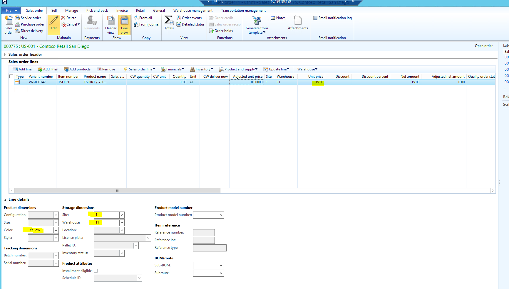Screen dimensions: 509x289
Task: Click the Attachments paperclip icon
Action: (x=298, y=21)
